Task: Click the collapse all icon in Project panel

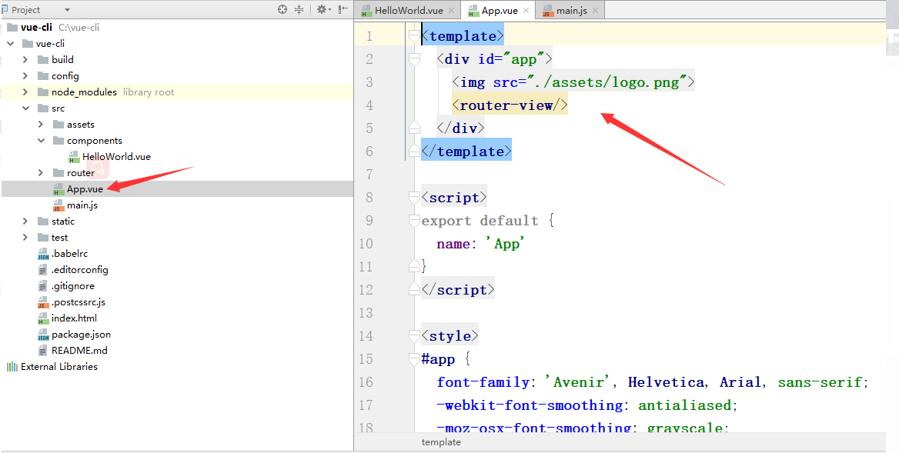Action: click(299, 9)
